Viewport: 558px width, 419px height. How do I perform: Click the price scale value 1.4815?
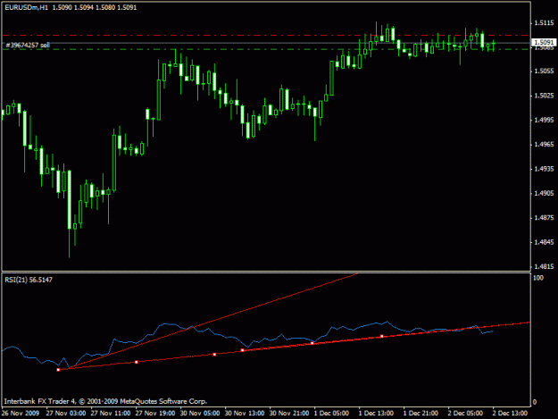click(544, 266)
